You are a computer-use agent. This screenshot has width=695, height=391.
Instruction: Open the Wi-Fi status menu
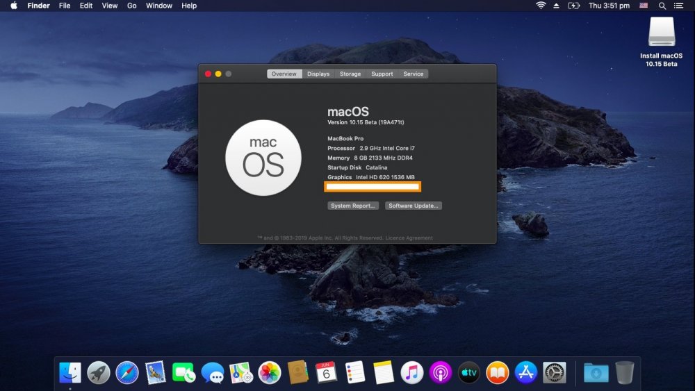541,6
